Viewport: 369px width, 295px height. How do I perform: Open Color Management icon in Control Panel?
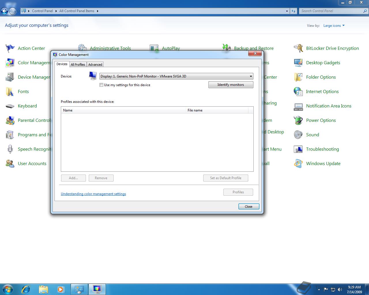10,63
